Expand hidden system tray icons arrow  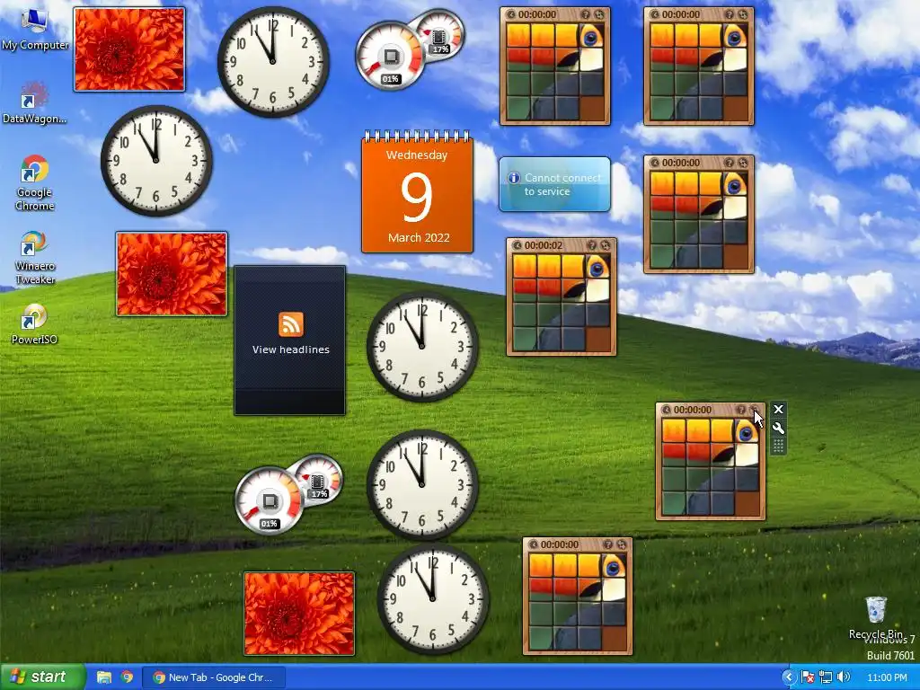pos(789,677)
